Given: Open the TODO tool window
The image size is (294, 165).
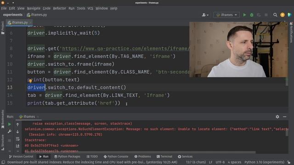Looking at the screenshot, I should 92,157.
